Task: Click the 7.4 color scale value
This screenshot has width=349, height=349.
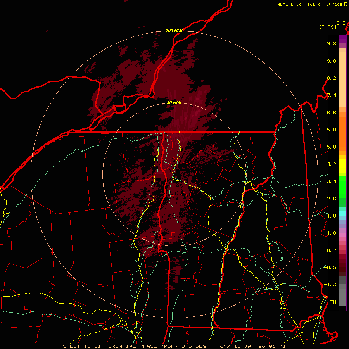Action: pos(332,95)
